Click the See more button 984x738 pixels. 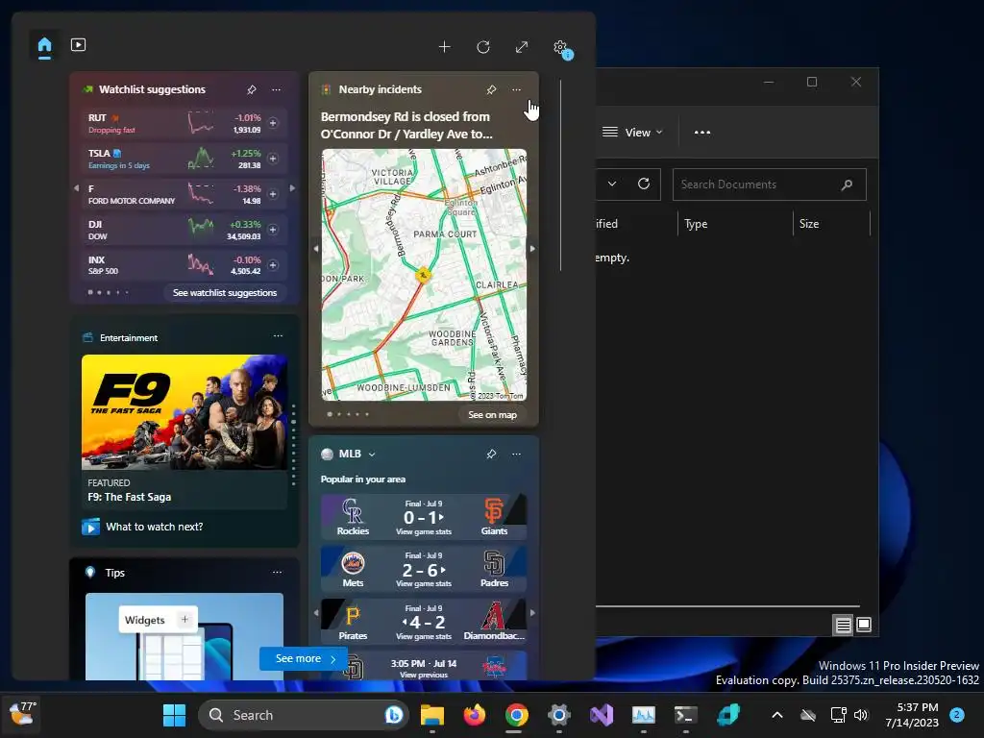305,659
